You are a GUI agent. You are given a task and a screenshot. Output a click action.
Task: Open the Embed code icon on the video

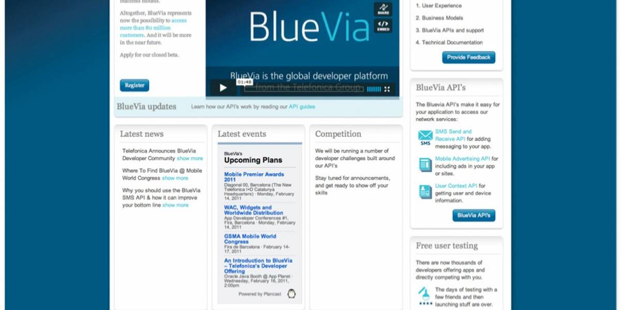383,26
